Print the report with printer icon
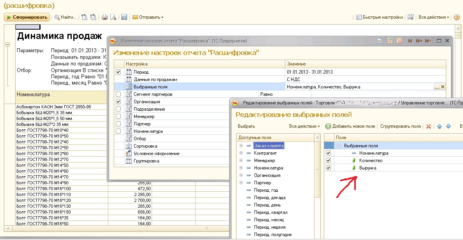The image size is (463, 240). [104, 17]
